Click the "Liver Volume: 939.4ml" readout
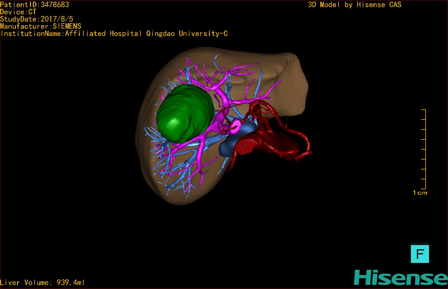This screenshot has width=448, height=289. [42, 282]
